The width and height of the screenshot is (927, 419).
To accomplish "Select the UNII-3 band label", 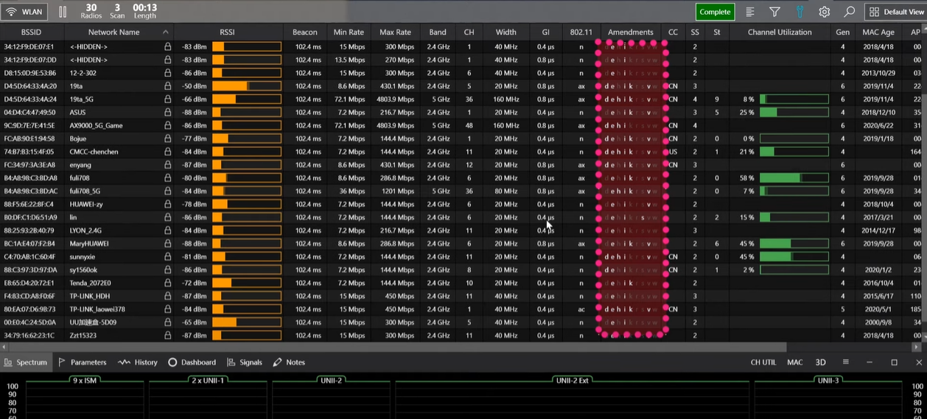I will (828, 381).
